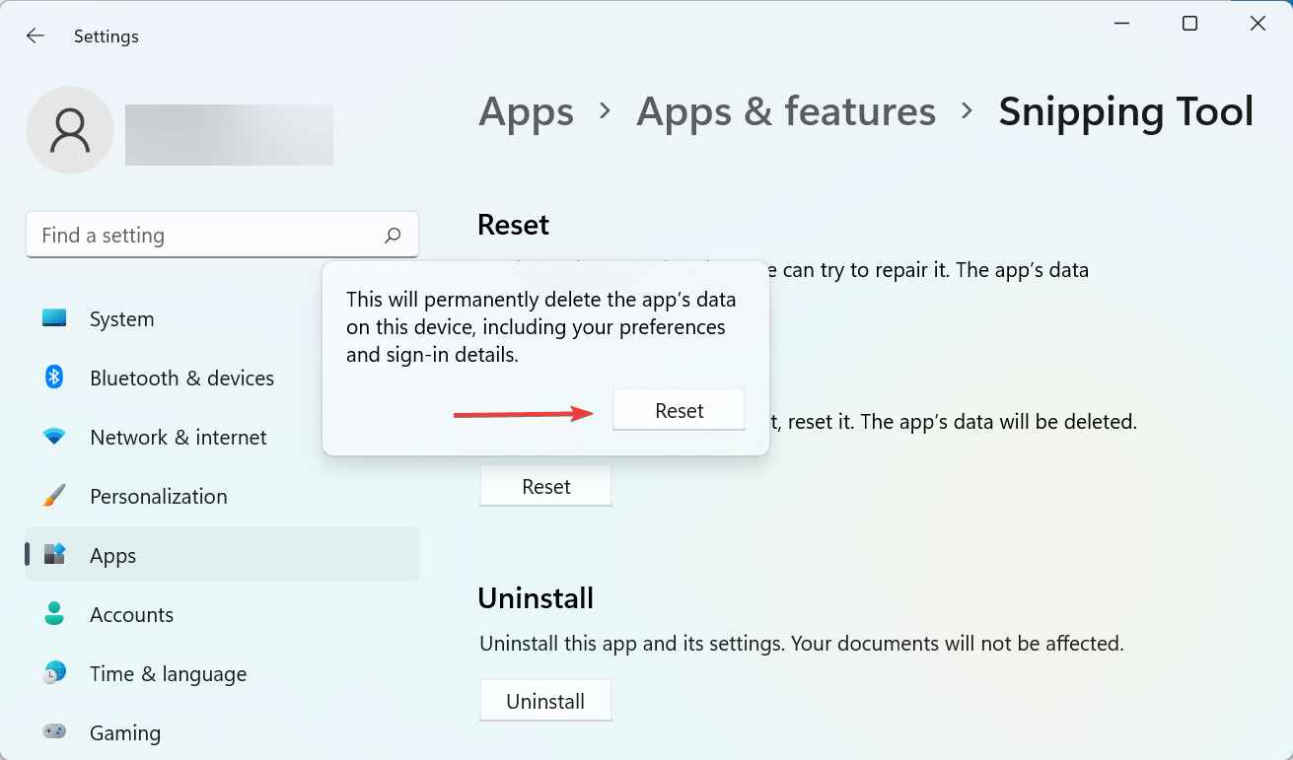This screenshot has height=760, width=1293.
Task: Click the Bluetooth & devices icon
Action: click(55, 378)
